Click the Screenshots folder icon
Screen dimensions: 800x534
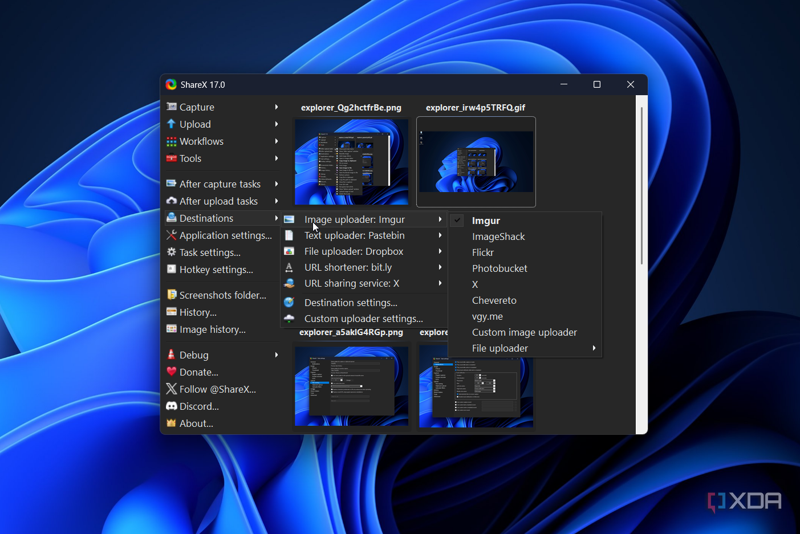tap(171, 295)
